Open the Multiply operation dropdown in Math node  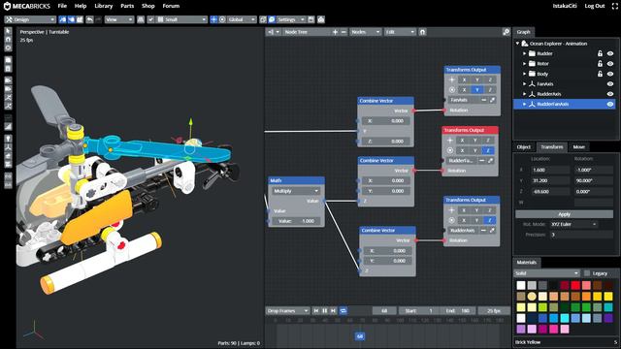[x=296, y=191]
